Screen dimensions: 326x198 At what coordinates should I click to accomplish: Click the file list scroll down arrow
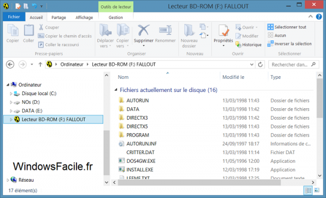click(x=320, y=176)
